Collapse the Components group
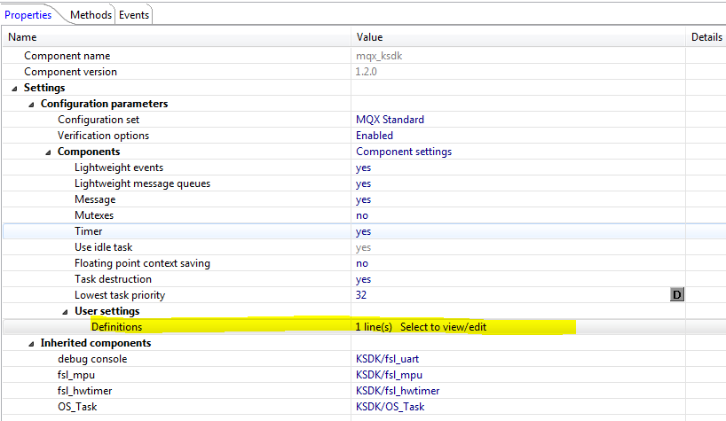Image resolution: width=726 pixels, height=421 pixels. click(49, 152)
